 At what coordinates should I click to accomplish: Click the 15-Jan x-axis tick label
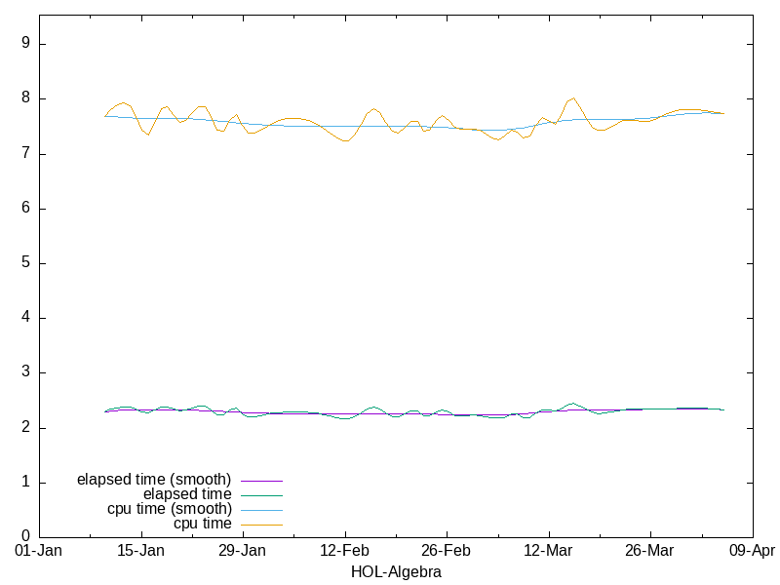coord(140,552)
